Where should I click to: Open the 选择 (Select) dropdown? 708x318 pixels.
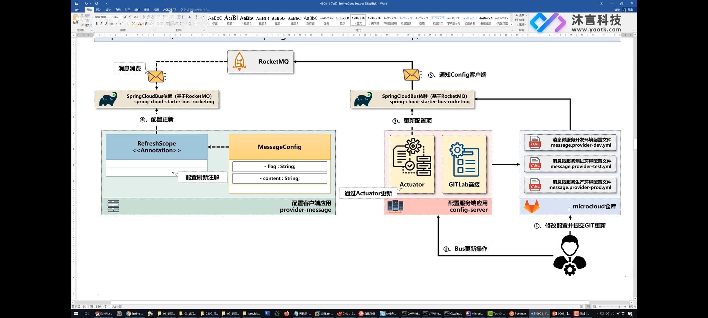[x=521, y=24]
